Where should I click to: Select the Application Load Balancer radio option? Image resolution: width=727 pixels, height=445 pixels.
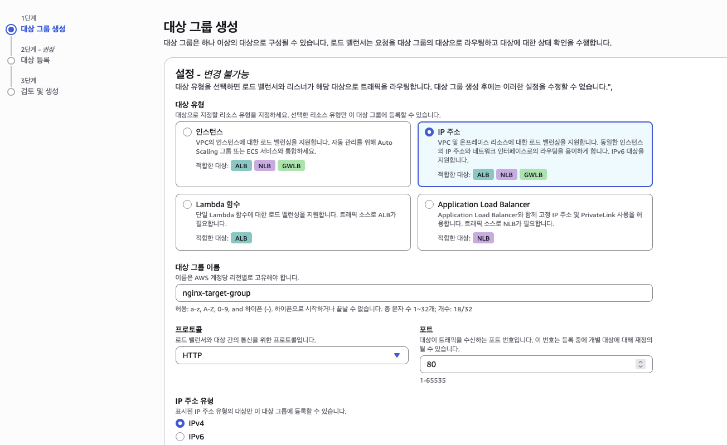click(x=429, y=204)
